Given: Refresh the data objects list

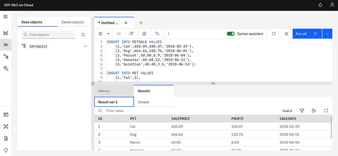Looking at the screenshot, I should pyautogui.click(x=83, y=35).
